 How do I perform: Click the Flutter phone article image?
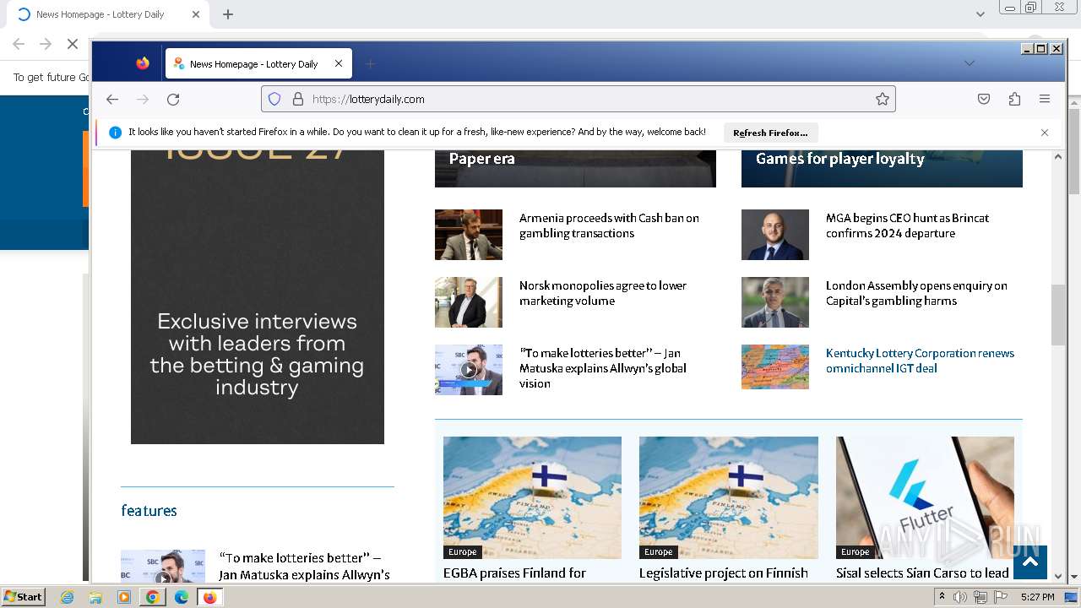click(x=925, y=497)
